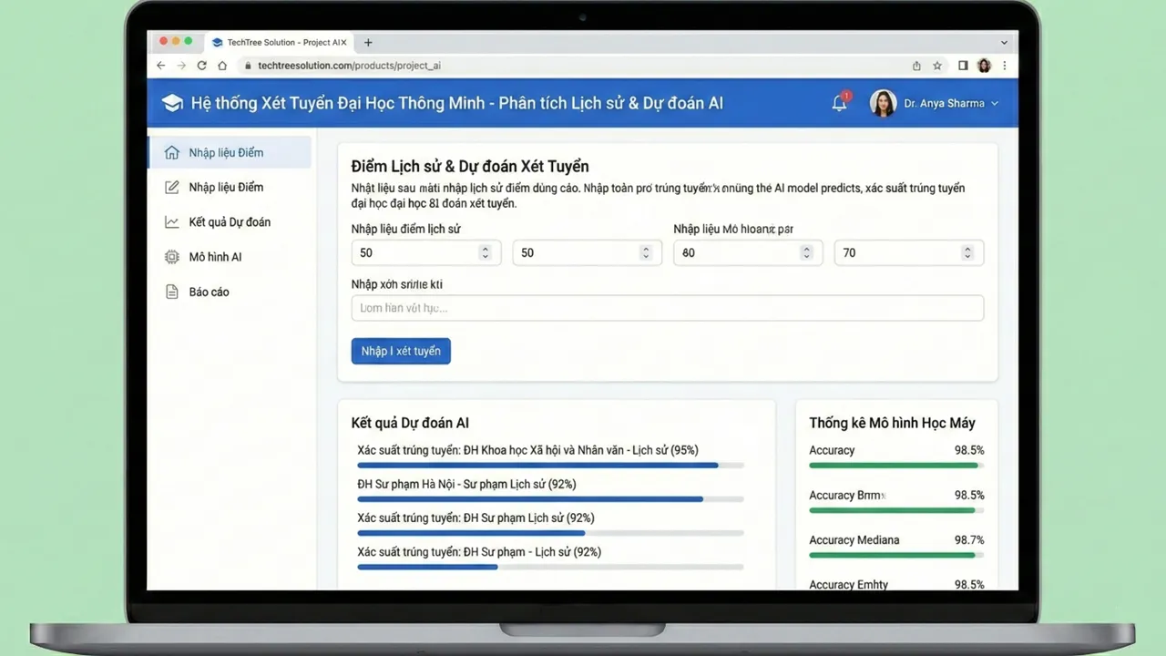Select Báo cáo in the sidebar menu

tap(209, 292)
